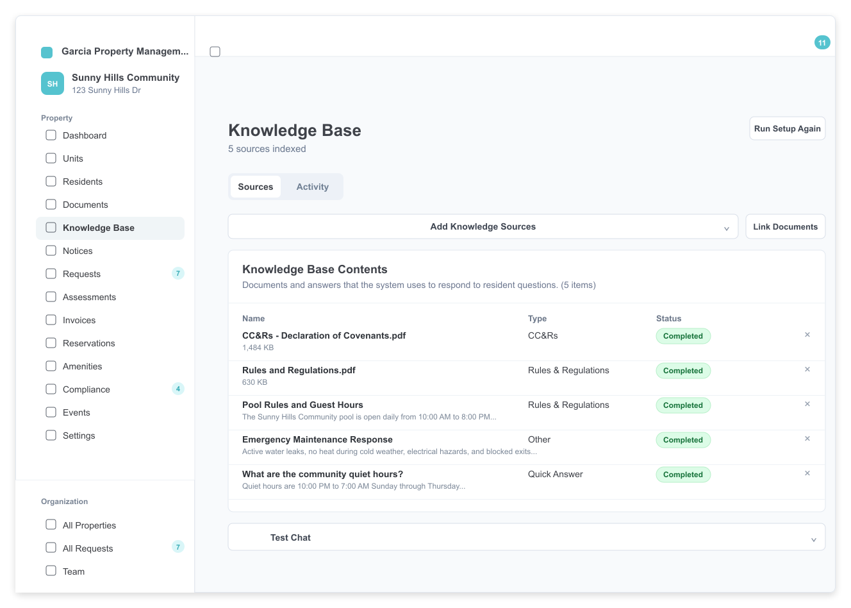Expand the Test Chat panel

click(x=527, y=537)
